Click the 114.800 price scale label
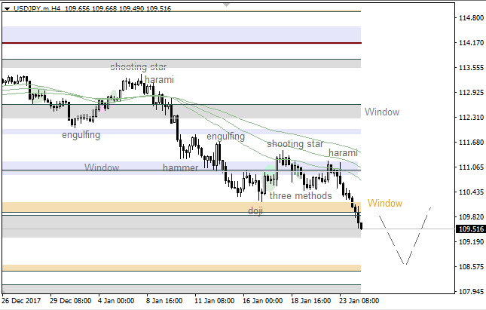Screen dimensions: 486x310 click(471, 18)
